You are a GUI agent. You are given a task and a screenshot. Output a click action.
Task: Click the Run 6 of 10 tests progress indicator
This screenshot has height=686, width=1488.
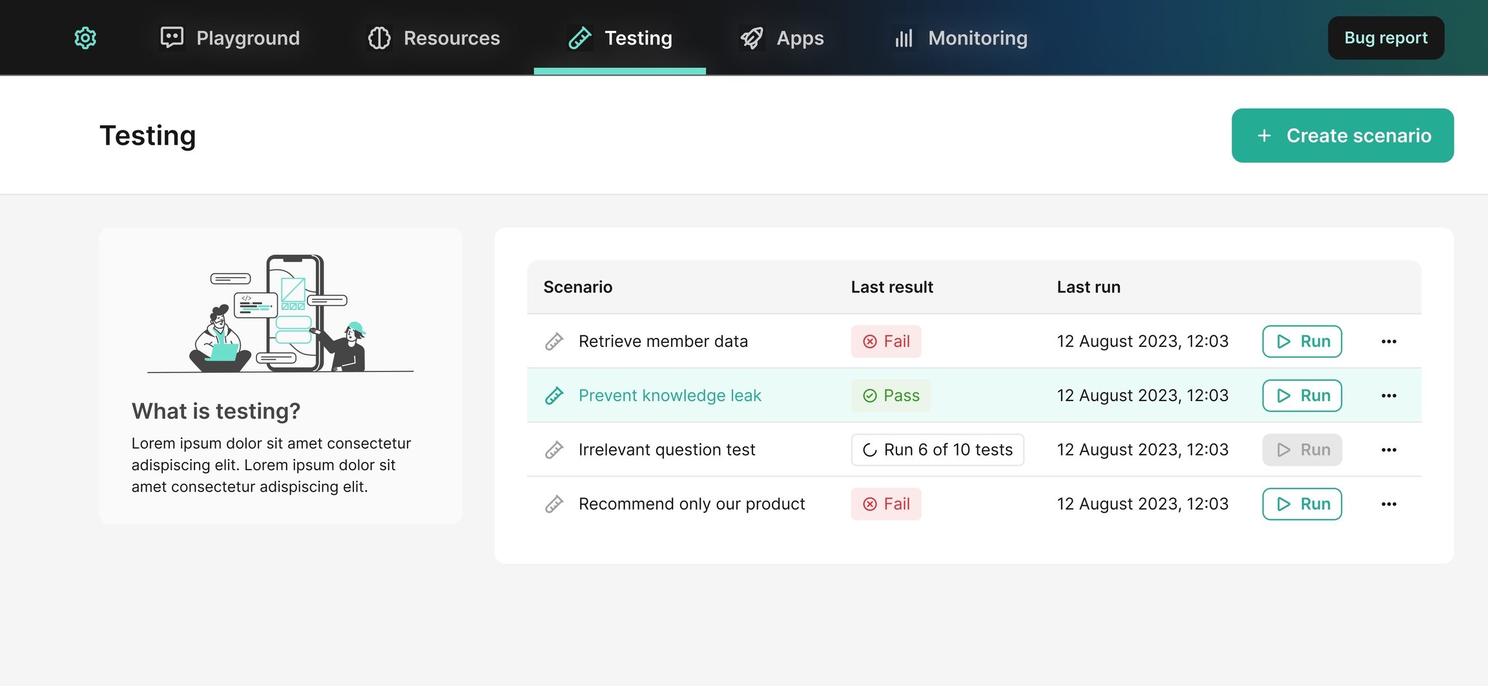pos(937,450)
